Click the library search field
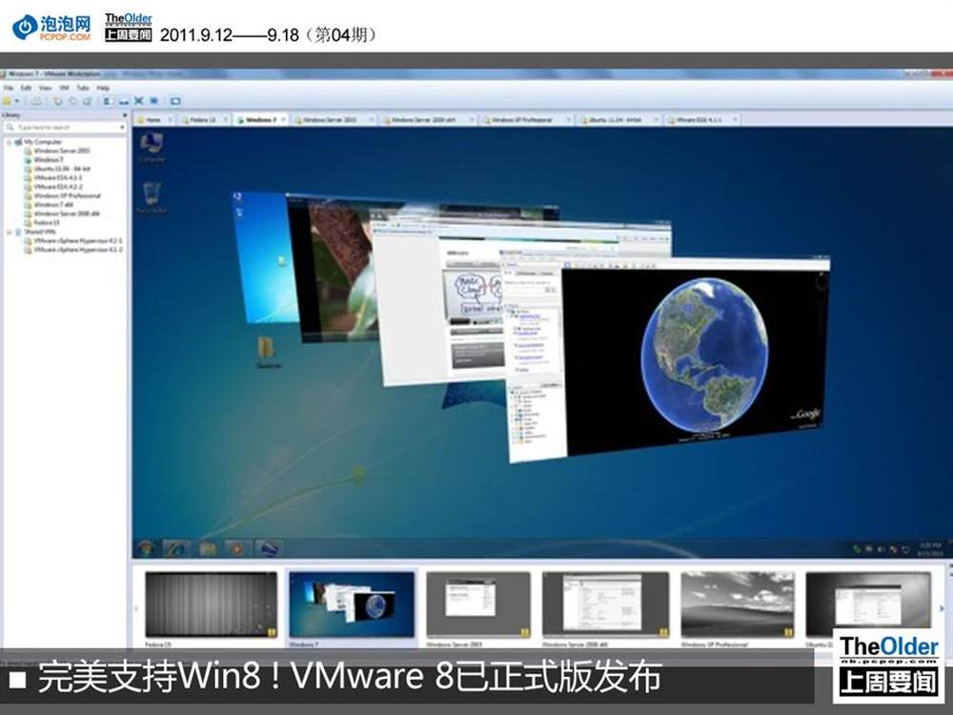953x715 pixels. 65,128
